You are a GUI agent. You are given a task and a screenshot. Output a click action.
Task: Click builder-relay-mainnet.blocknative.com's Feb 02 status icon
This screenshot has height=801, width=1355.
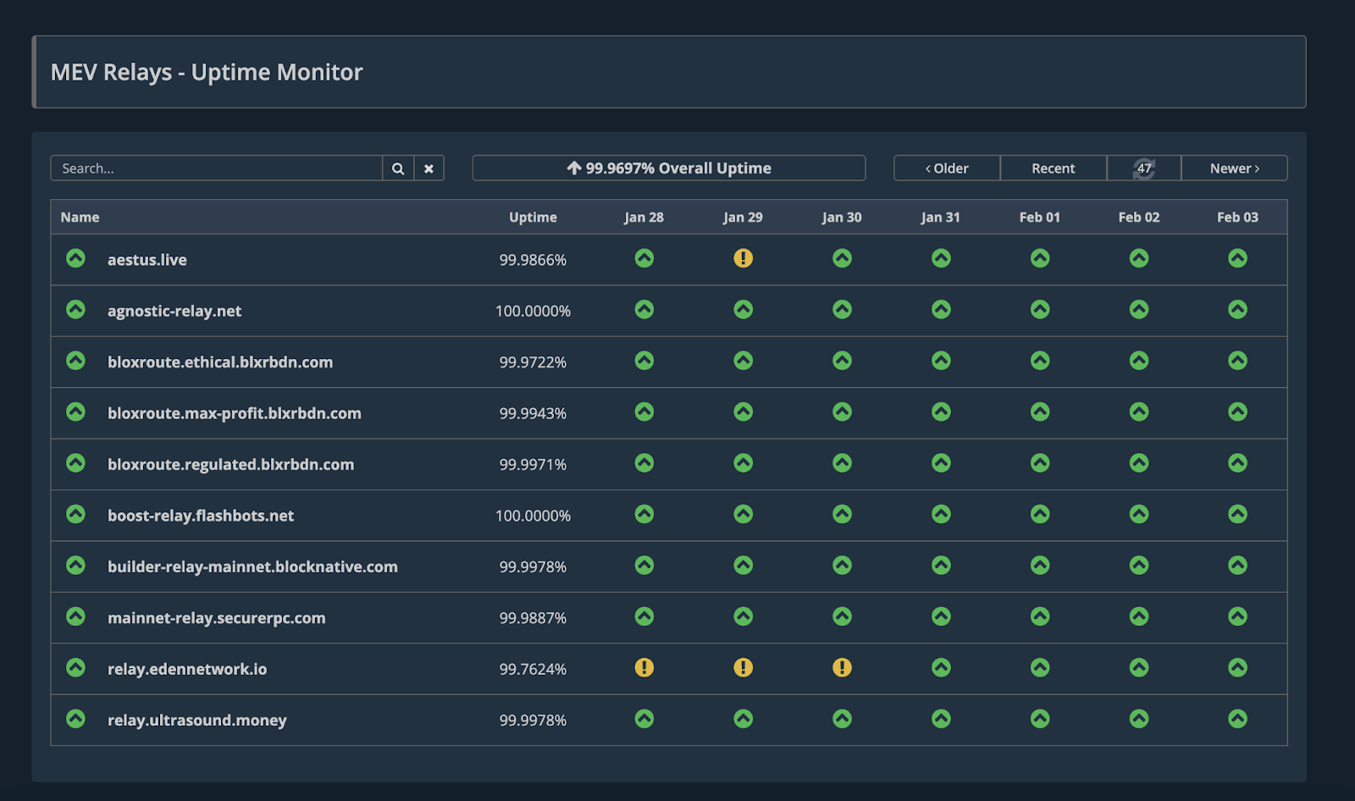click(x=1139, y=566)
